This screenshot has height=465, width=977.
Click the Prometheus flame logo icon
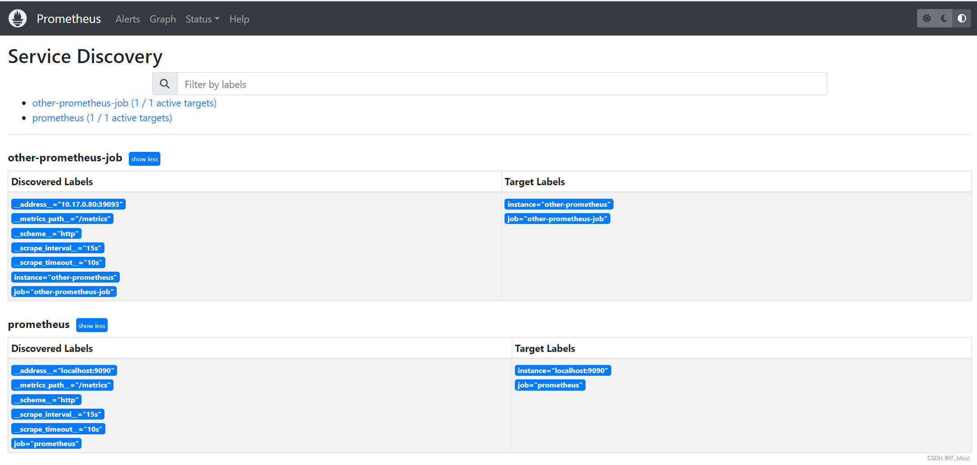click(18, 18)
